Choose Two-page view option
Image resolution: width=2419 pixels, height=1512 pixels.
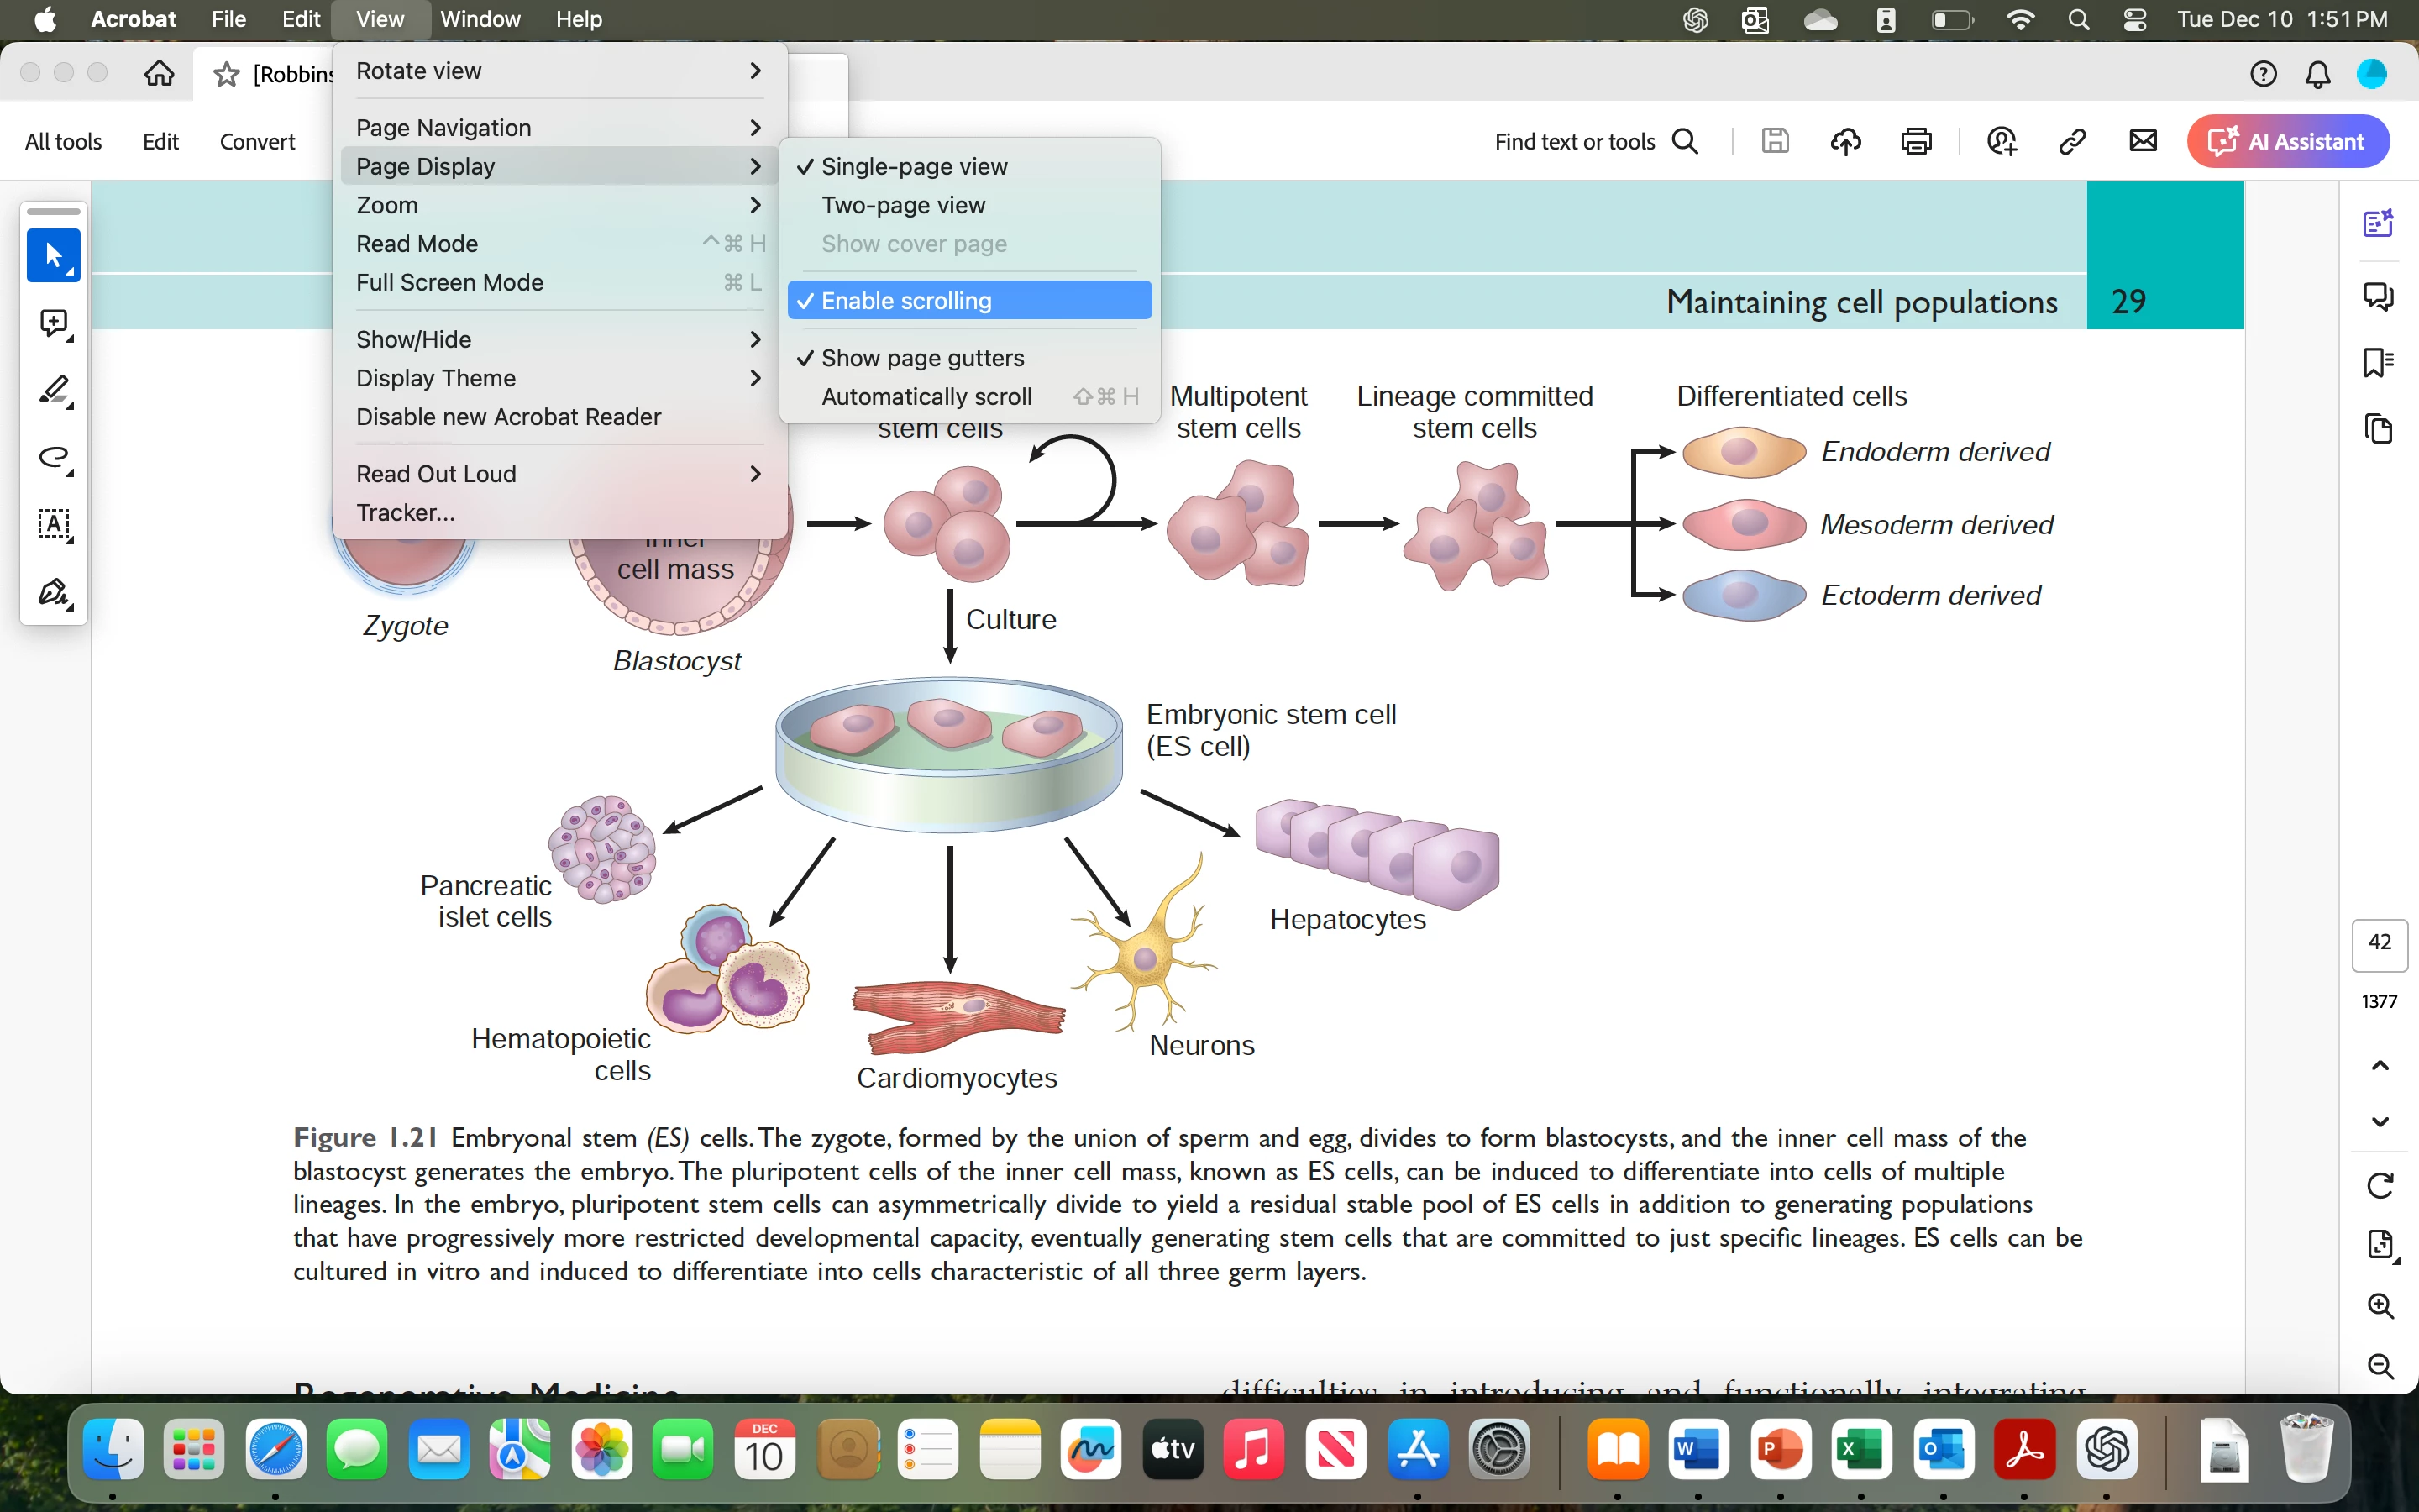(903, 205)
